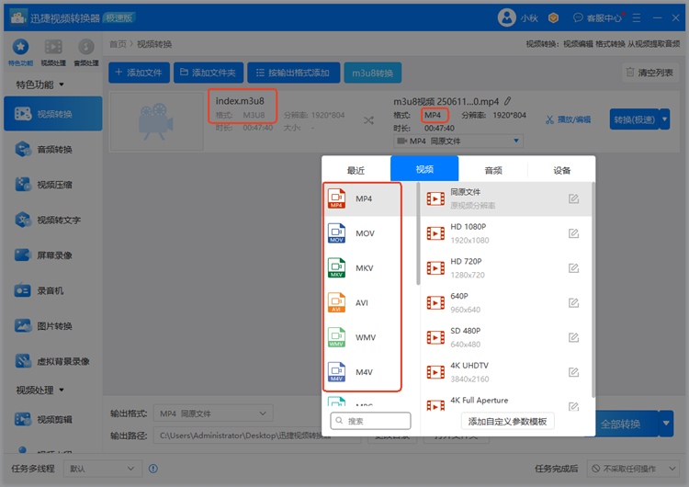689x487 pixels.
Task: Open the 任务完成后 action dropdown
Action: [x=634, y=469]
